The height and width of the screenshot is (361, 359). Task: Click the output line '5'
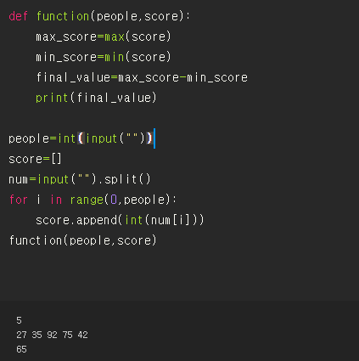coord(19,320)
